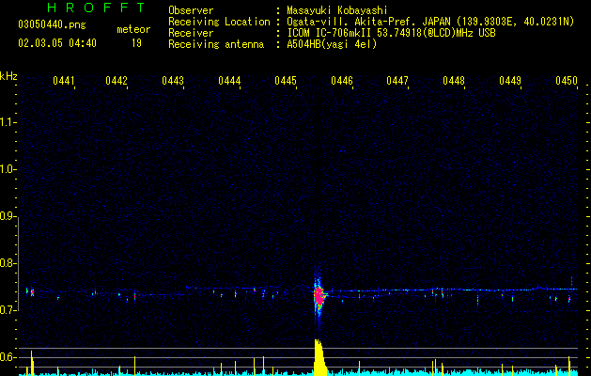The width and height of the screenshot is (591, 376).
Task: Click the Observer label
Action: point(191,10)
